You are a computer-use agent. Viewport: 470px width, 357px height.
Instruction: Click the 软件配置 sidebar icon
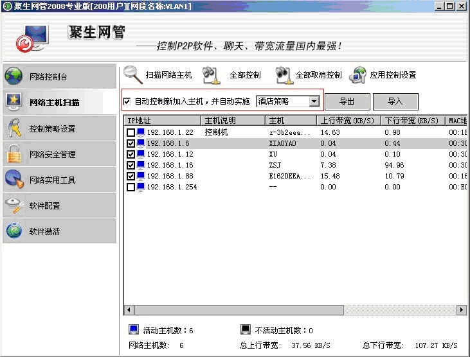click(x=14, y=205)
